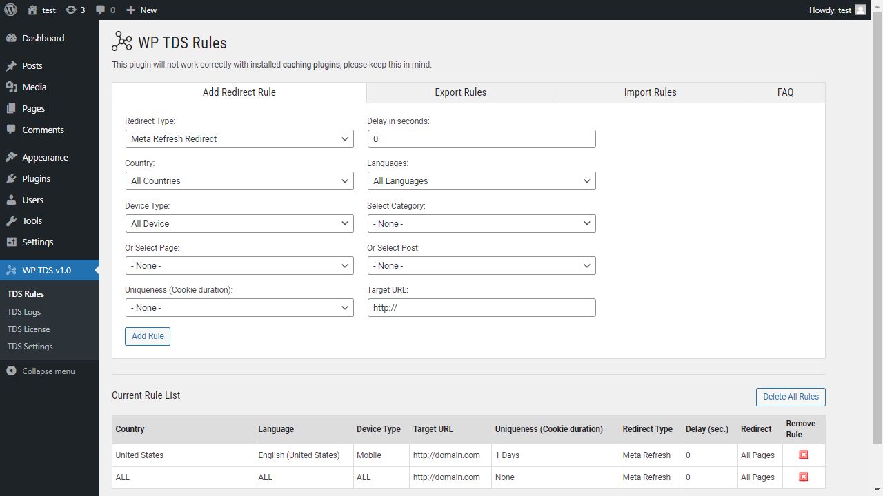The image size is (883, 496).
Task: Switch to the Import Rules tab
Action: [x=651, y=92]
